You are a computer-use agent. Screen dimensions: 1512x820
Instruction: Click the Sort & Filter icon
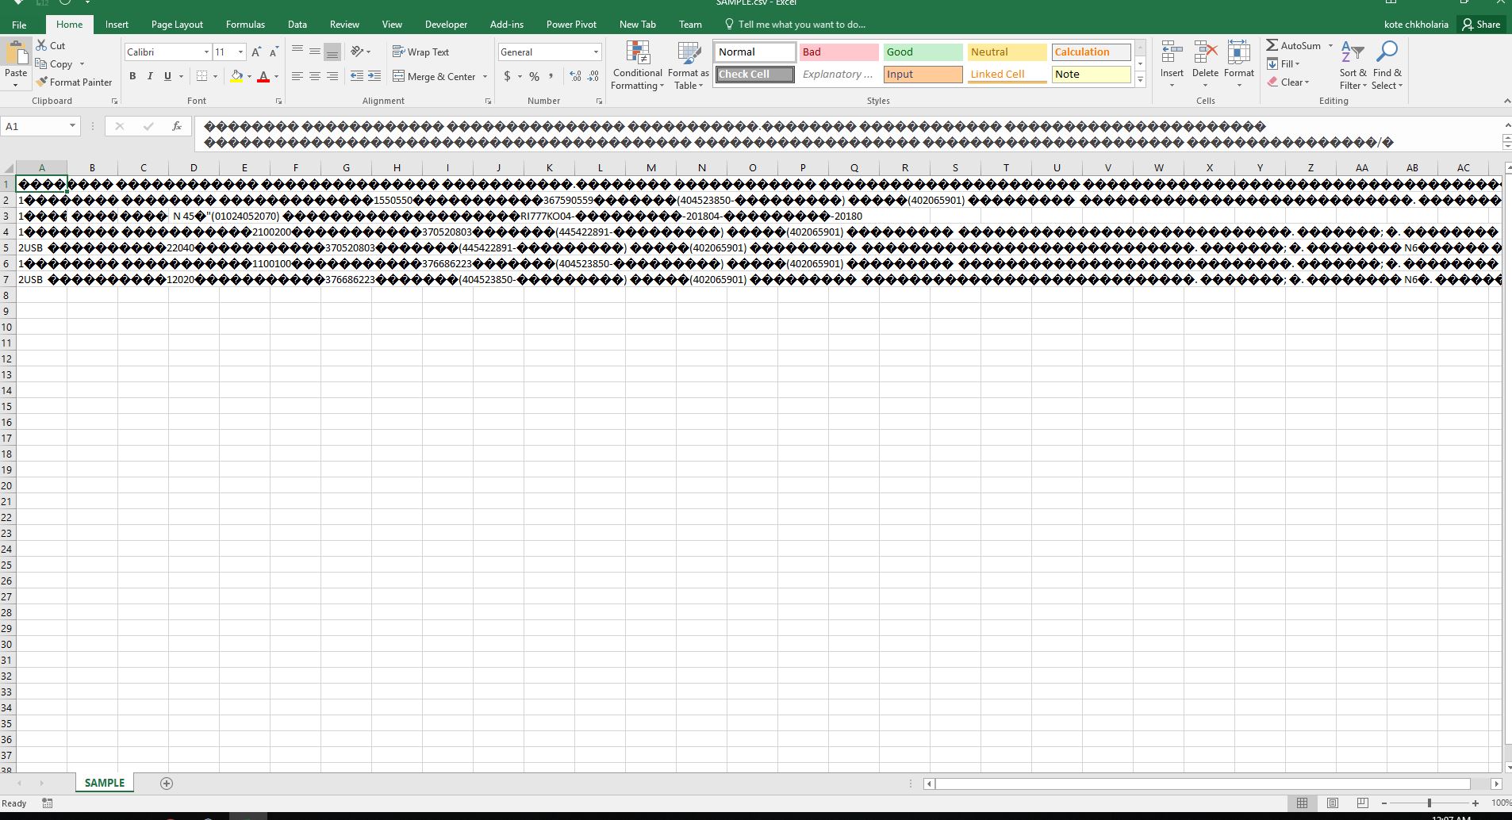[1352, 53]
